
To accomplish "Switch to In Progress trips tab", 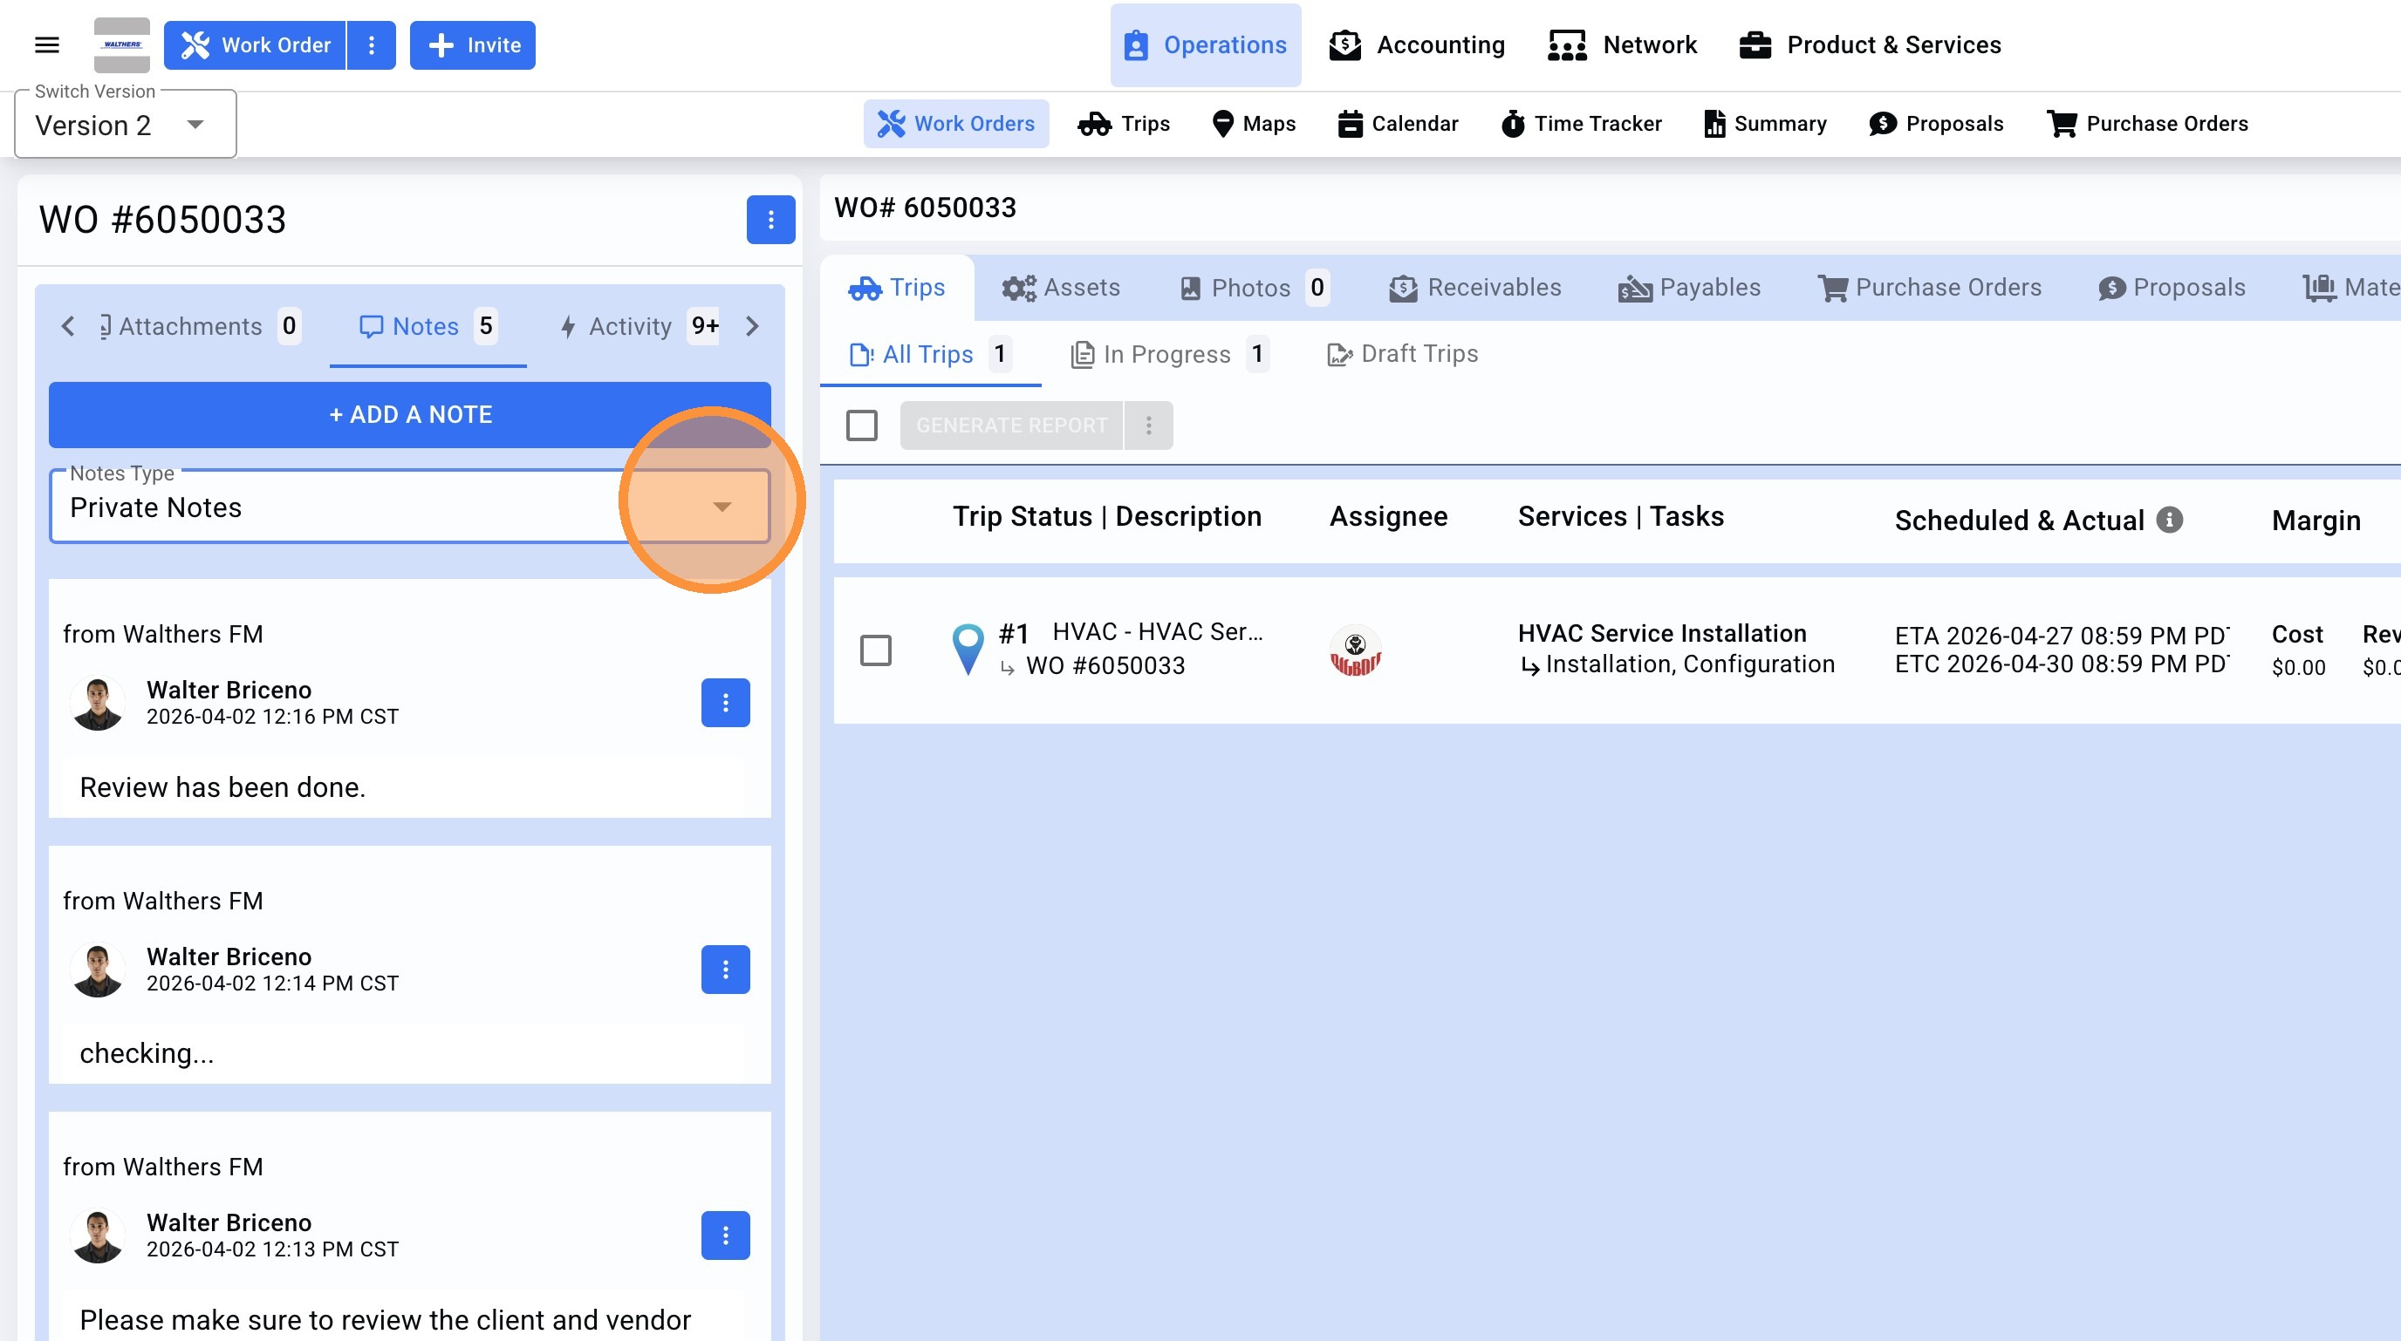I will click(1167, 354).
